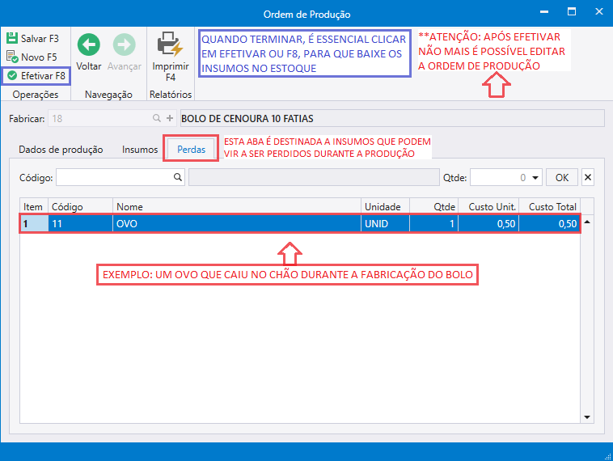Confirm the order with Efetivar F8
Image resolution: width=613 pixels, height=461 pixels.
click(x=36, y=75)
